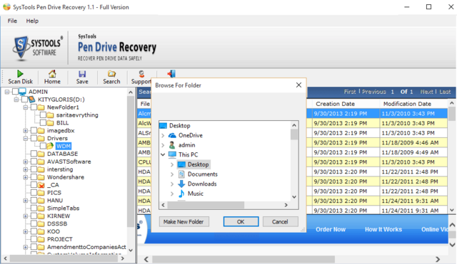Tick the saritaevrything checkbox
457x264 pixels.
(43, 115)
